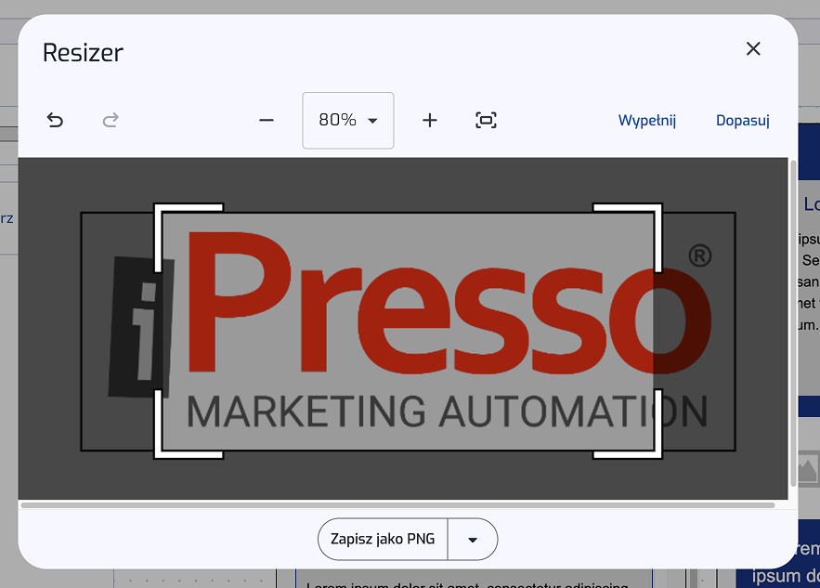
Task: Click the dark 'i' outside the crop
Action: (x=137, y=320)
